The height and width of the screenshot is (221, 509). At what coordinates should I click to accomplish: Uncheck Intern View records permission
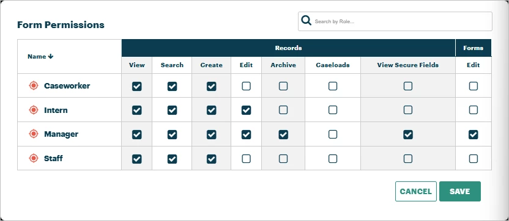(136, 110)
